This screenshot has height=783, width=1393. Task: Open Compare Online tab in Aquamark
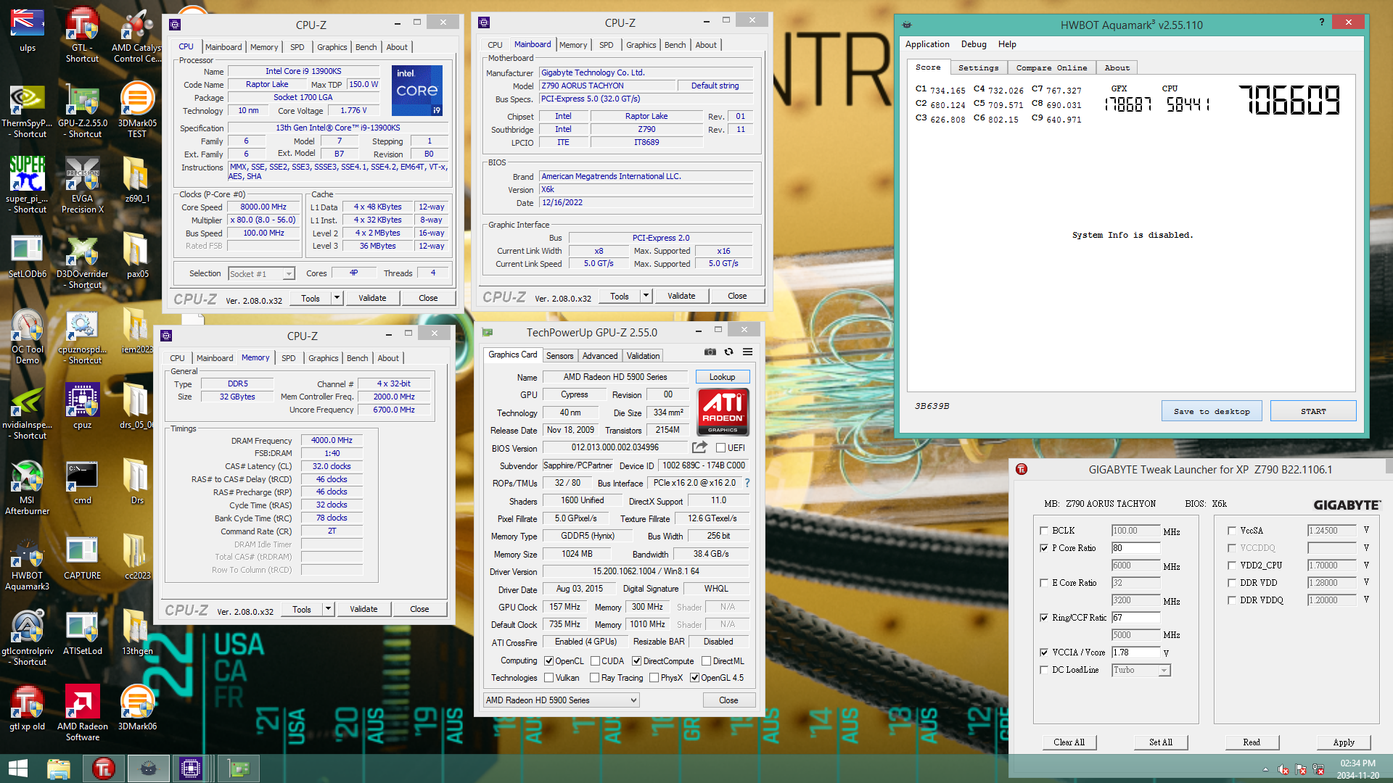pos(1051,67)
